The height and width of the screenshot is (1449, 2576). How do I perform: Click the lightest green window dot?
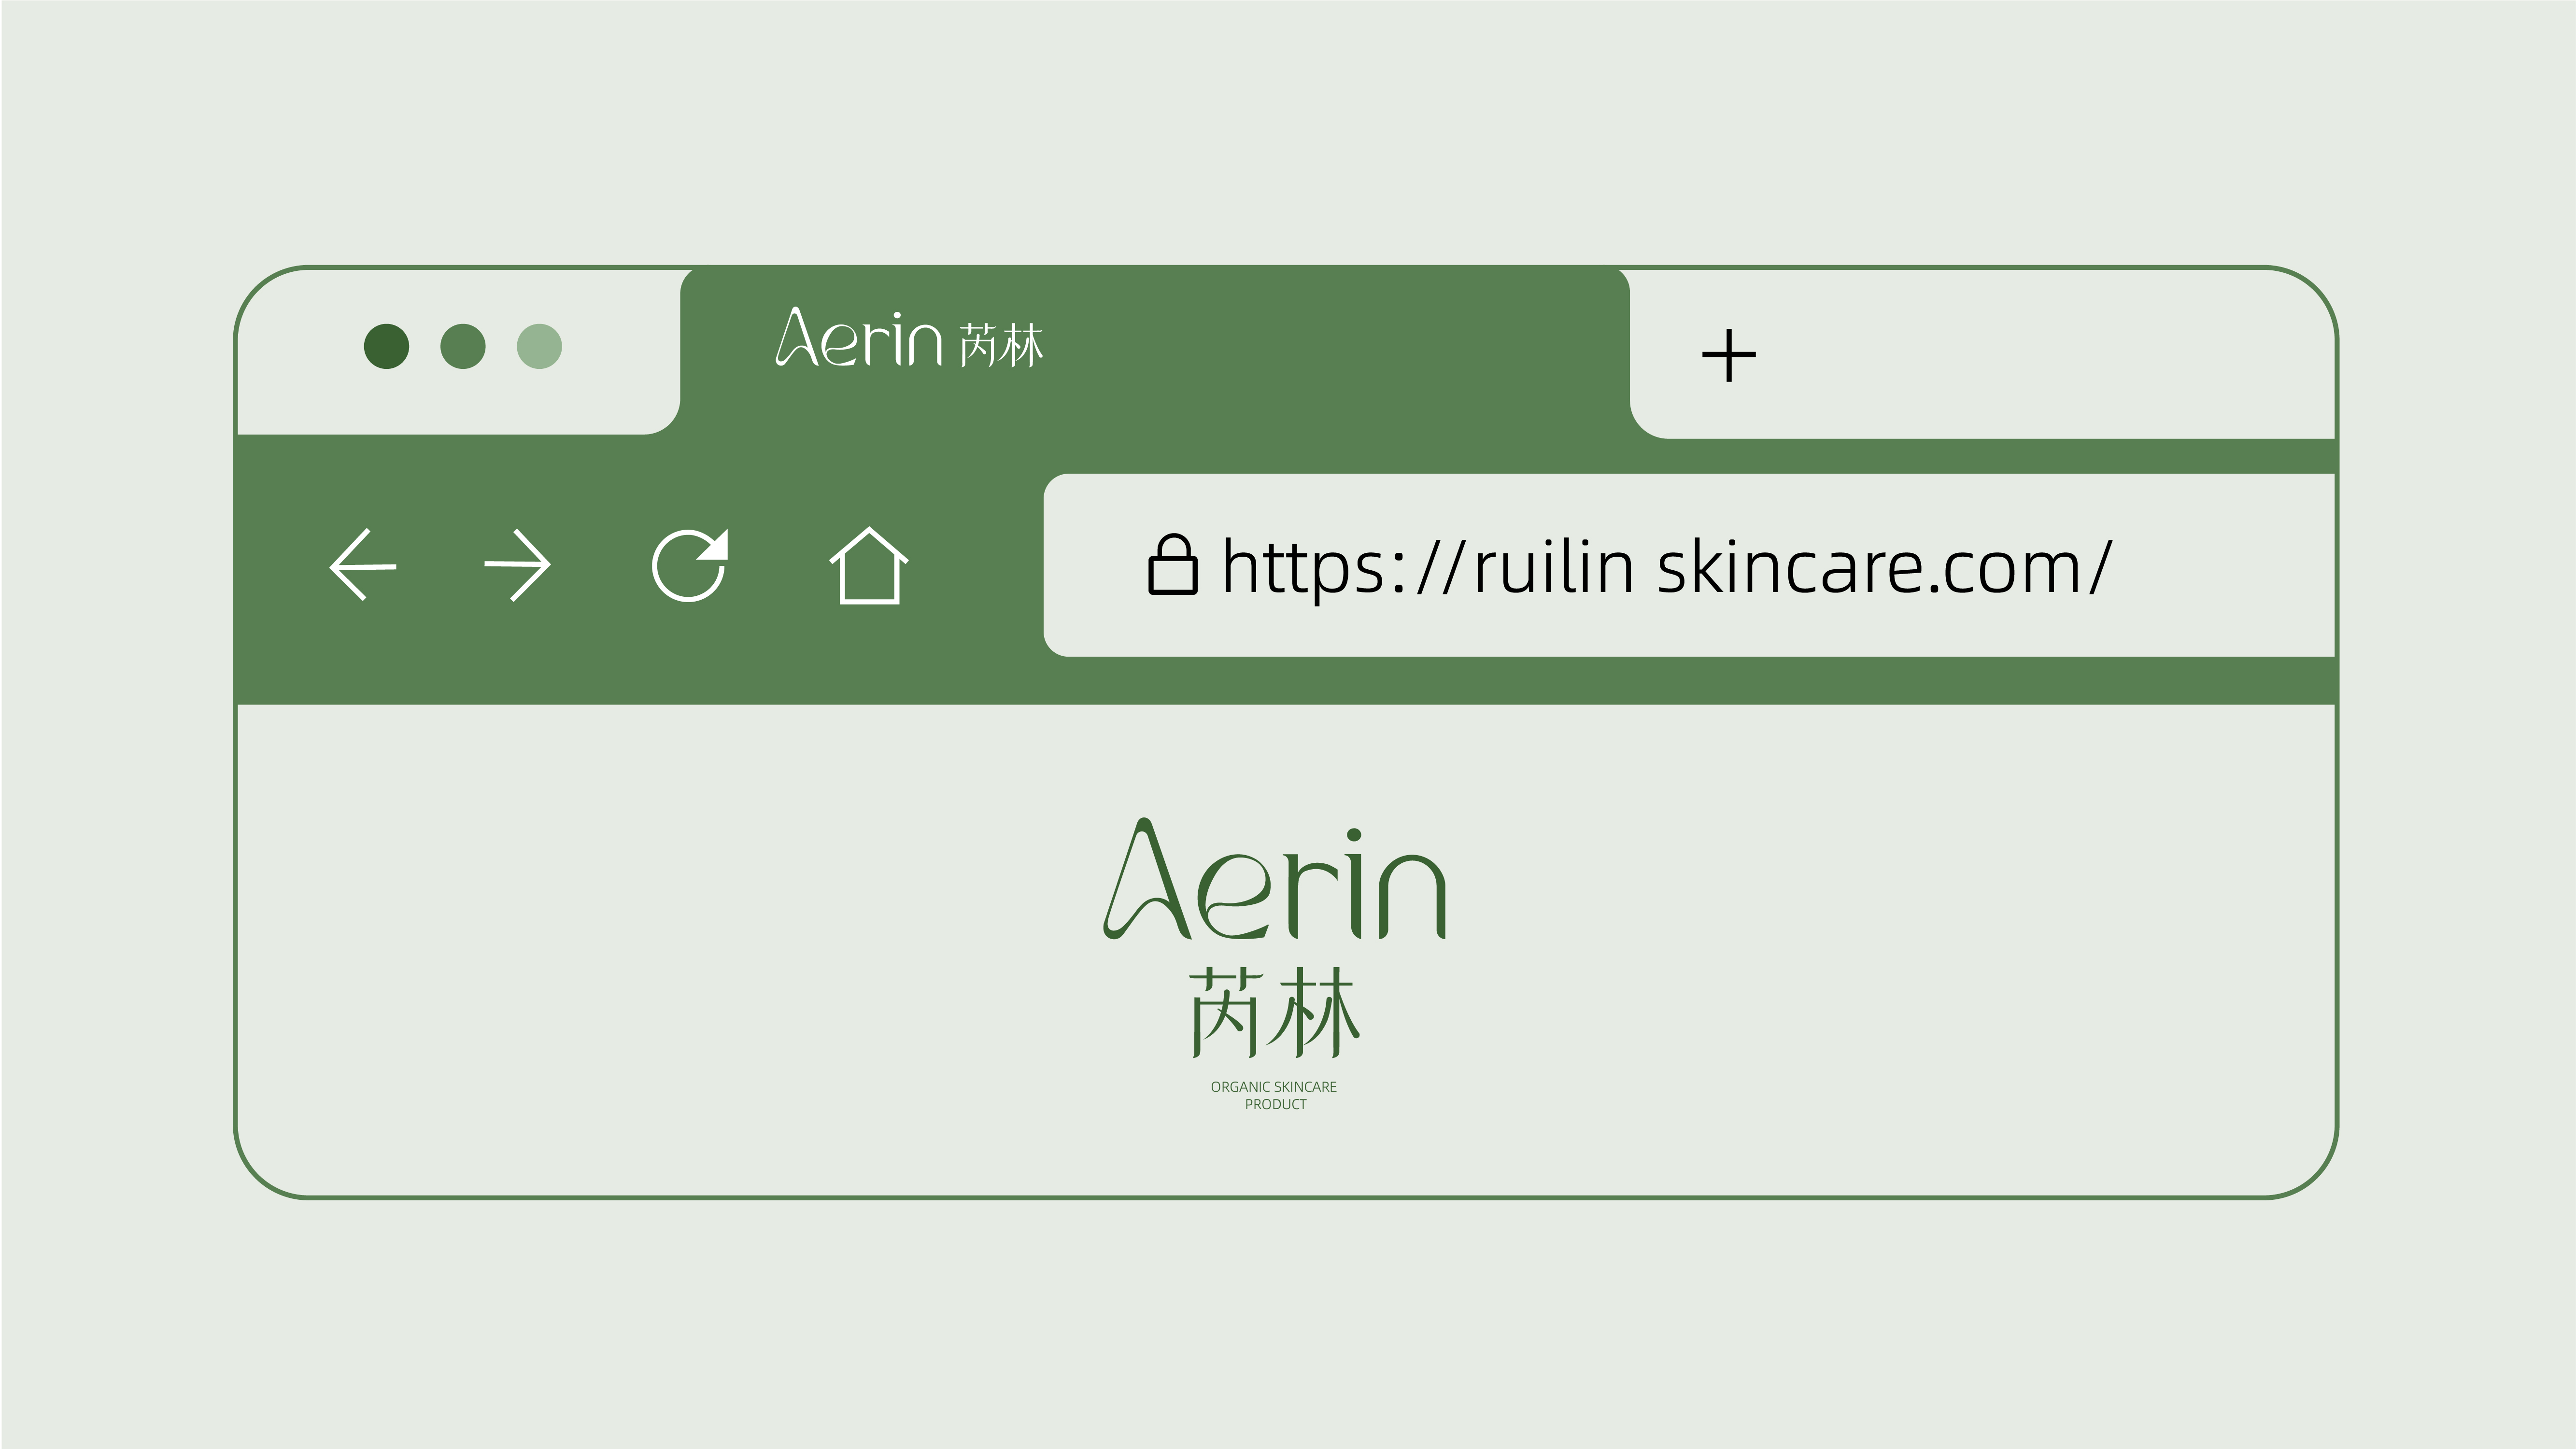(x=539, y=346)
